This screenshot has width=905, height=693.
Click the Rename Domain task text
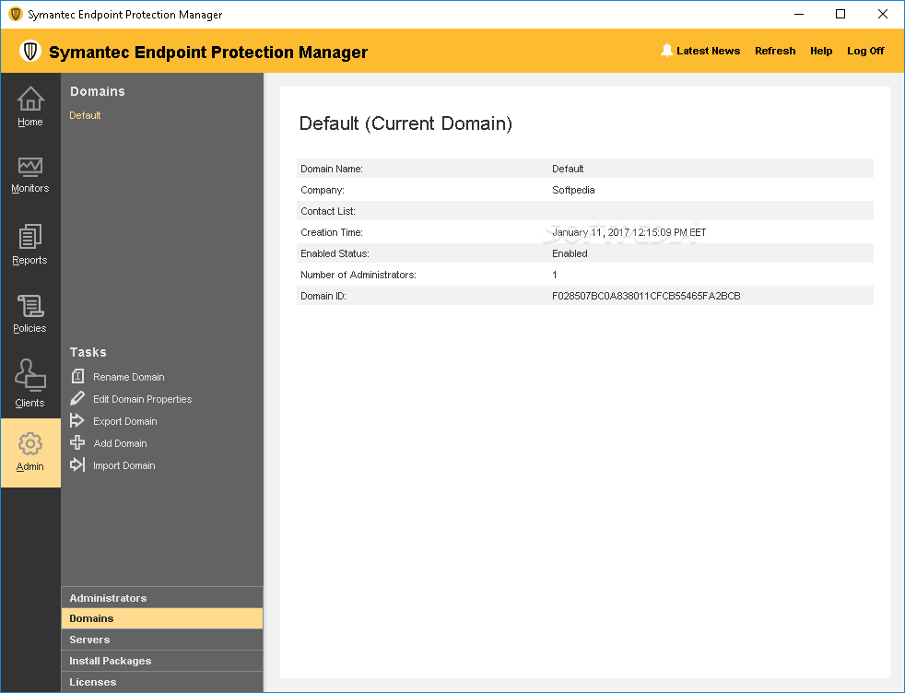(x=129, y=377)
